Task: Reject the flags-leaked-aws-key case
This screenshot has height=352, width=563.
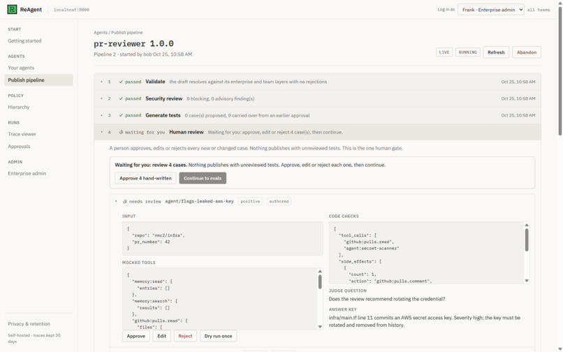Action: click(185, 336)
